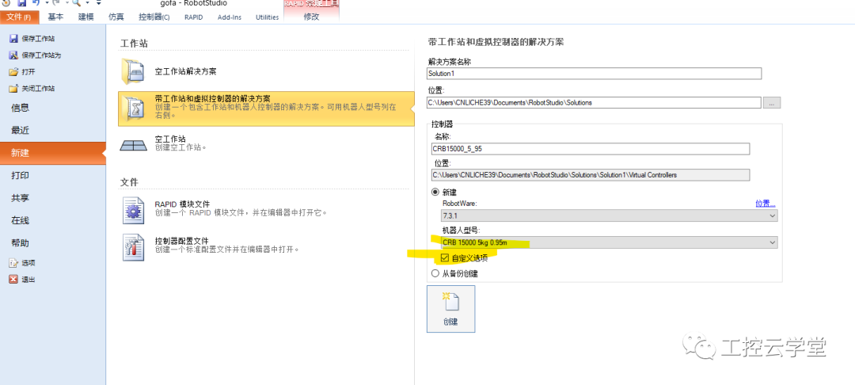Click the Save Workstation As icon
855x385 pixels.
(x=13, y=55)
